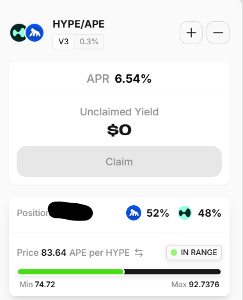Click the Price 83.64 APE per HYPE text

pos(73,253)
